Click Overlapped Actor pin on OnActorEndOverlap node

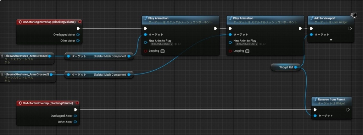point(75,116)
